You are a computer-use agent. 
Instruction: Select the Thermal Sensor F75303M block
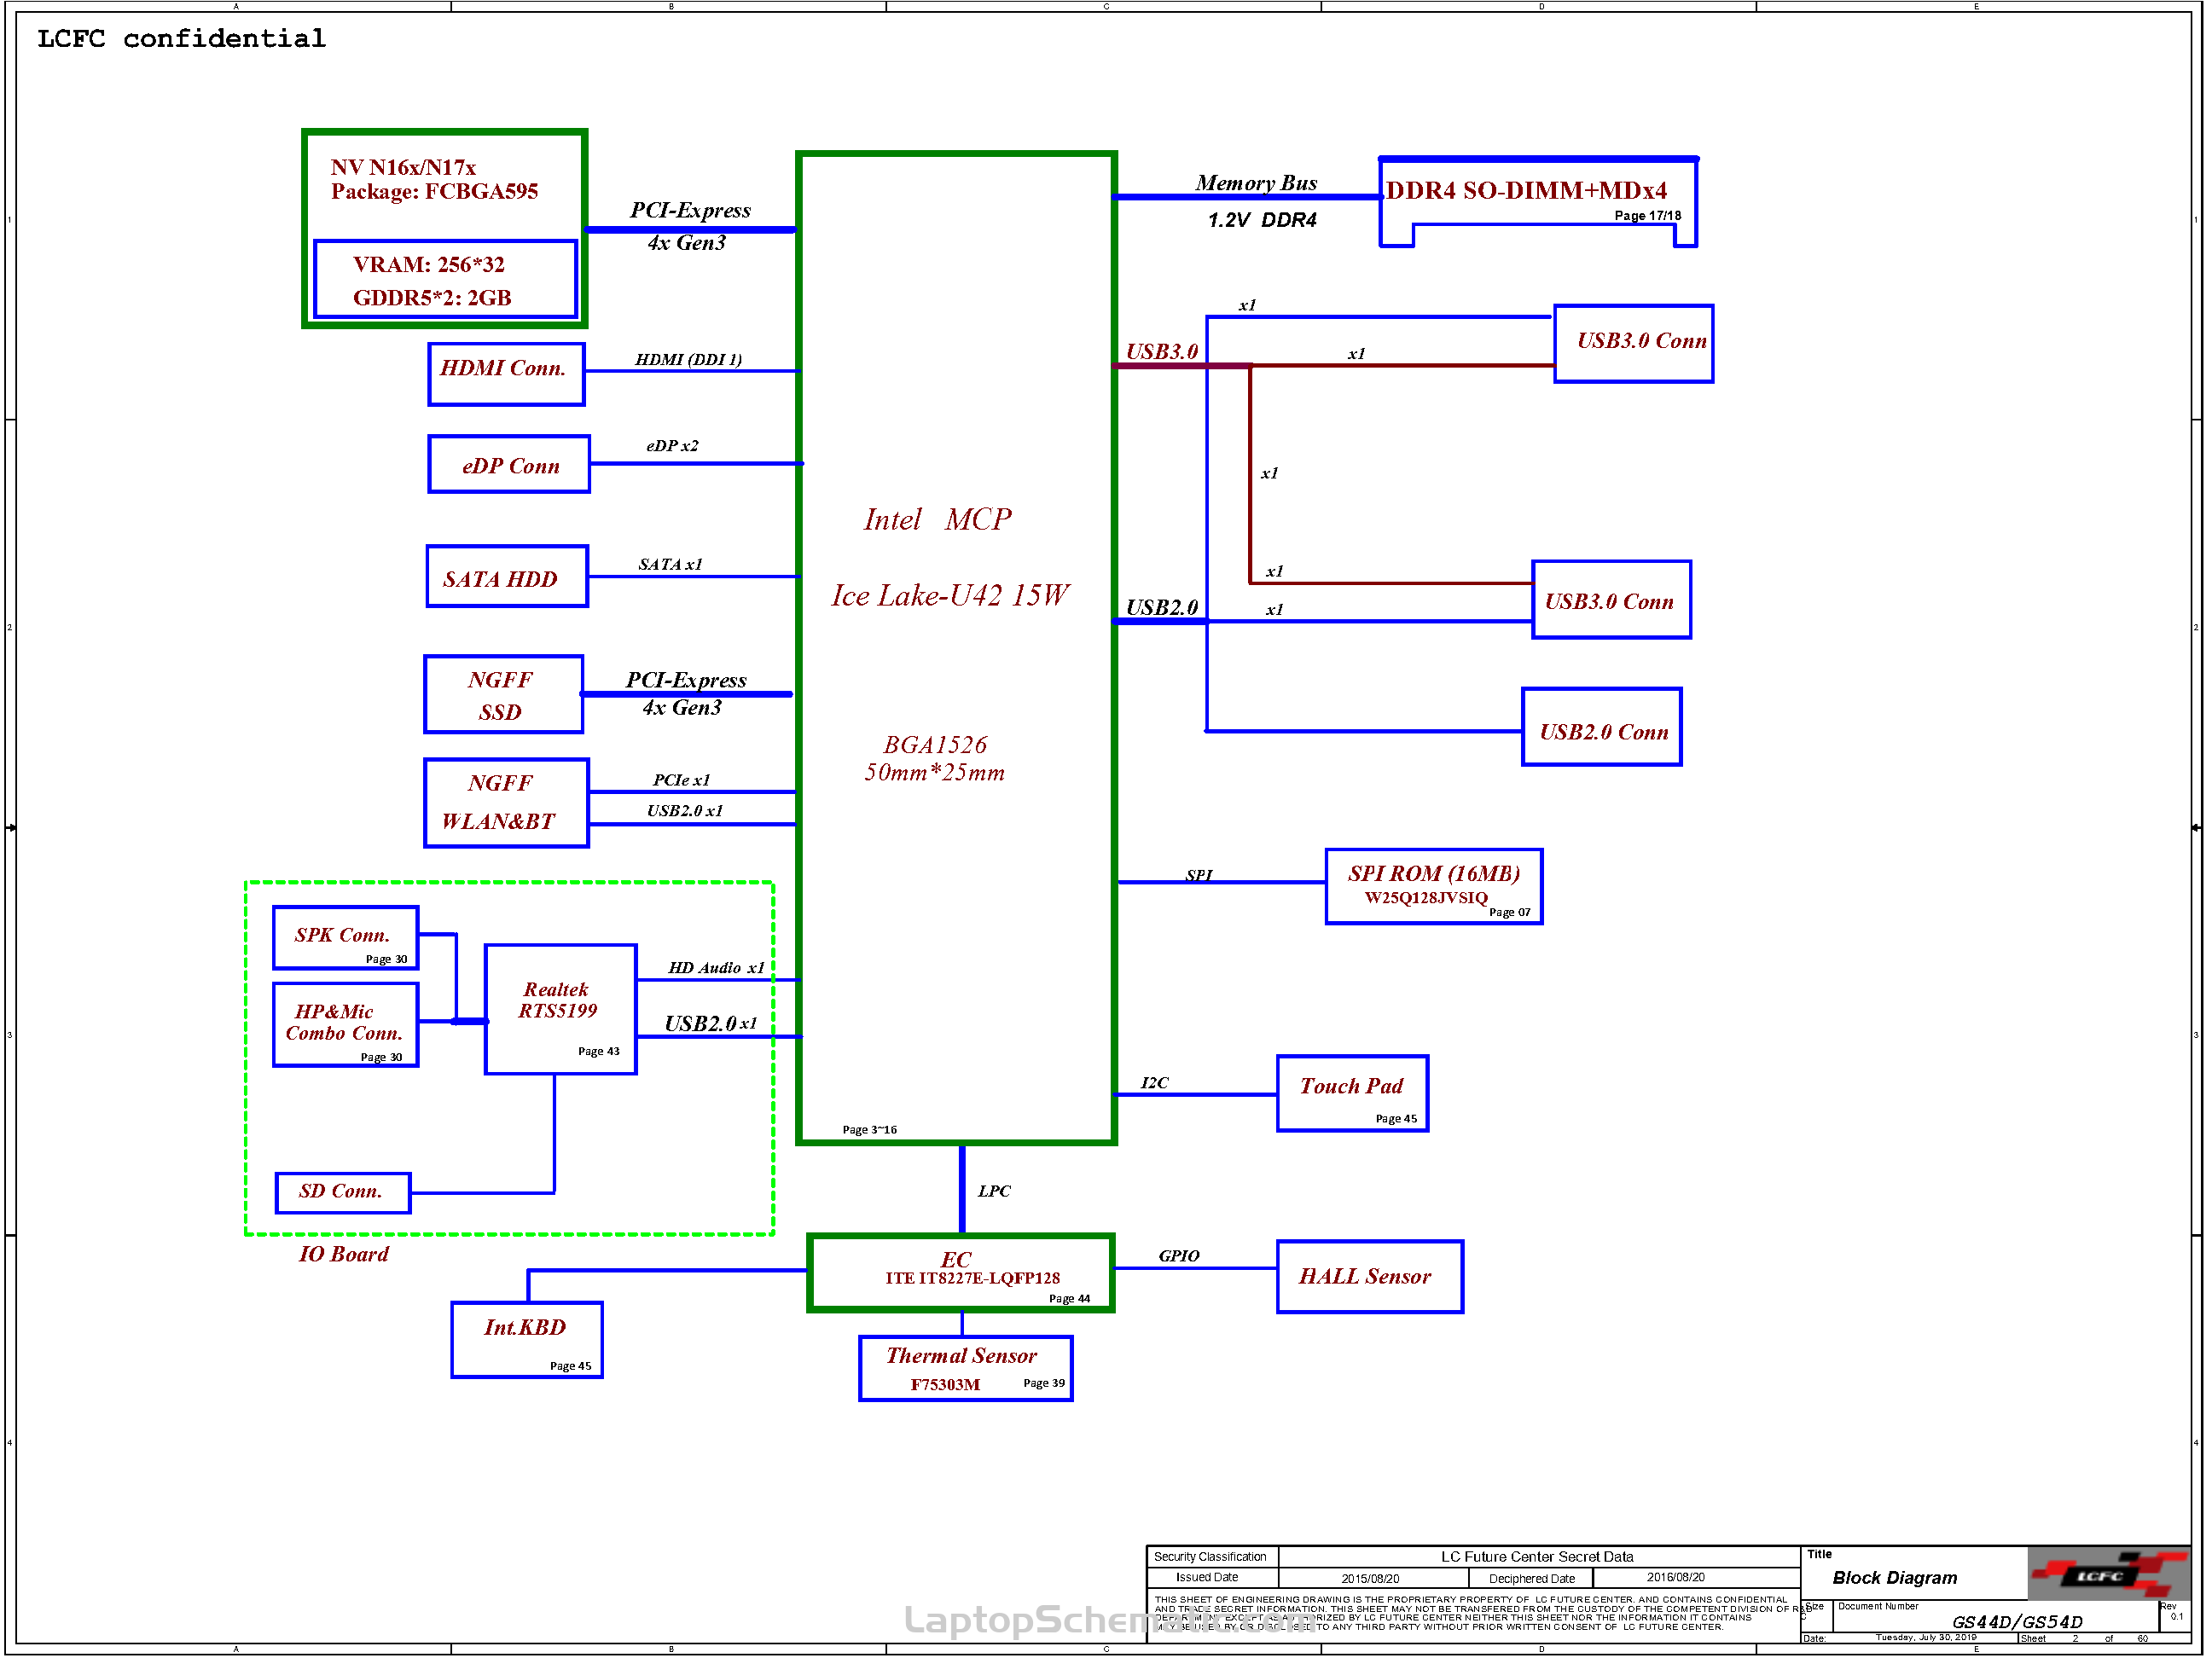pyautogui.click(x=965, y=1369)
